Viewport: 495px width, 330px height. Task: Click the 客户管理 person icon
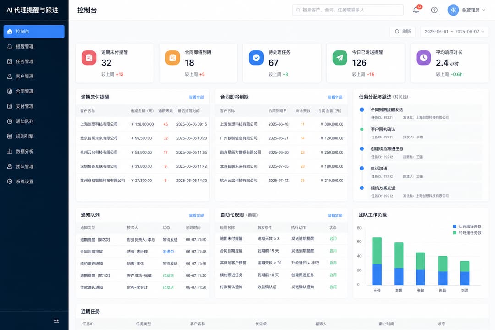(10, 77)
